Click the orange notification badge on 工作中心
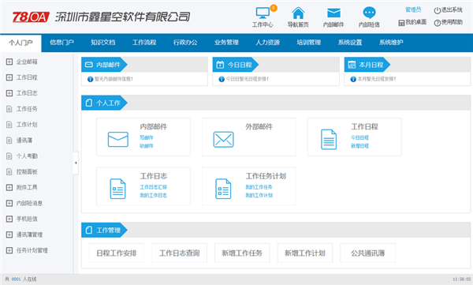The width and height of the screenshot is (473, 285). coord(274,8)
